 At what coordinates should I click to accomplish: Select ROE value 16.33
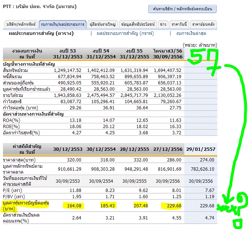pyautogui.click(x=175, y=127)
